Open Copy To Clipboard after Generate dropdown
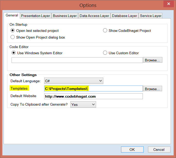The width and height of the screenshot is (176, 158). point(83,105)
